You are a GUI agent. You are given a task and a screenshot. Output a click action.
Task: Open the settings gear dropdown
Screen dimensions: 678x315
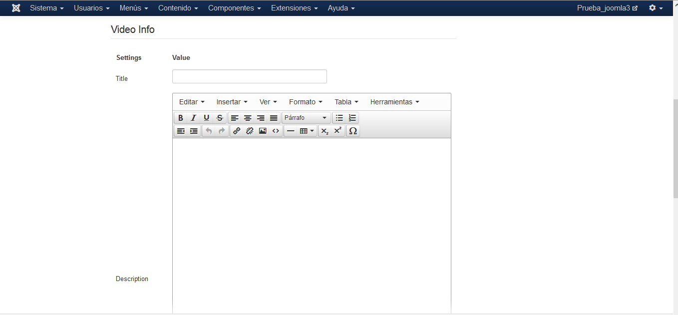[656, 8]
